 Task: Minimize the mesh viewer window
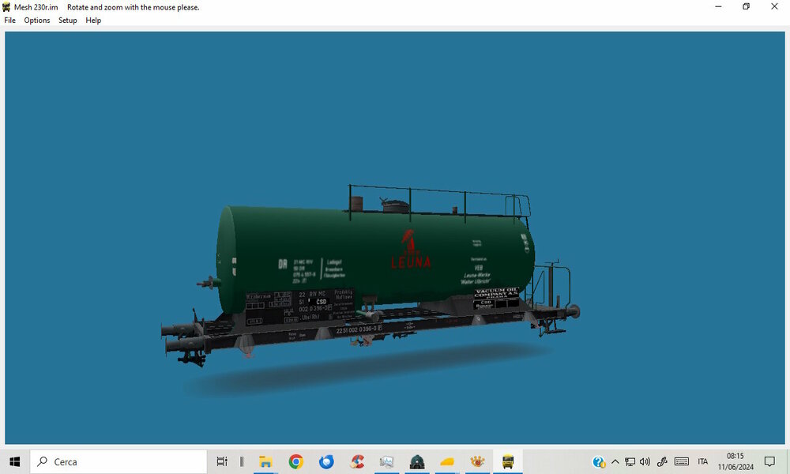click(x=718, y=6)
